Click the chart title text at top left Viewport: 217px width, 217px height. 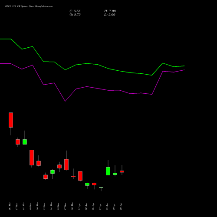(x=29, y=7)
